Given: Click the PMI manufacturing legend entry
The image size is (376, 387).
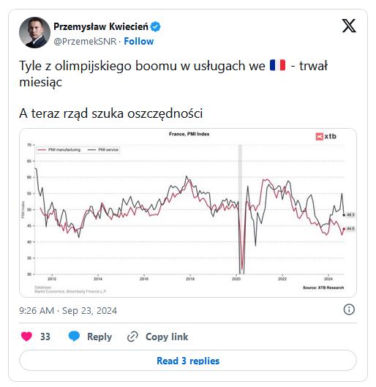Looking at the screenshot, I should tap(59, 150).
